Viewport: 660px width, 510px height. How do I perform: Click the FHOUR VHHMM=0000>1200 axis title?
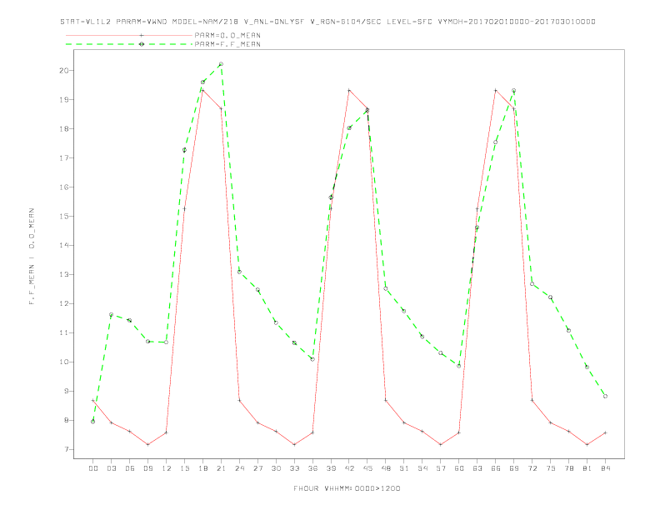347,488
